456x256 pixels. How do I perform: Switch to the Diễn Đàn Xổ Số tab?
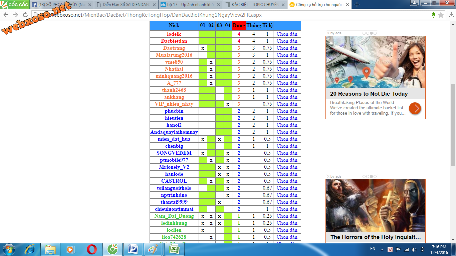[x=125, y=5]
